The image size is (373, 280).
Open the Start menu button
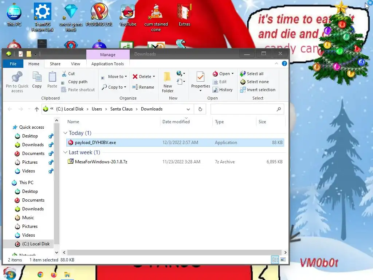click(9, 274)
